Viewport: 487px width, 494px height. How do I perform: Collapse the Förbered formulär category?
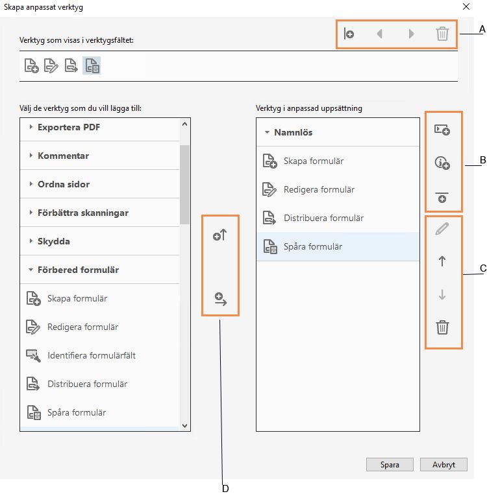(x=31, y=270)
